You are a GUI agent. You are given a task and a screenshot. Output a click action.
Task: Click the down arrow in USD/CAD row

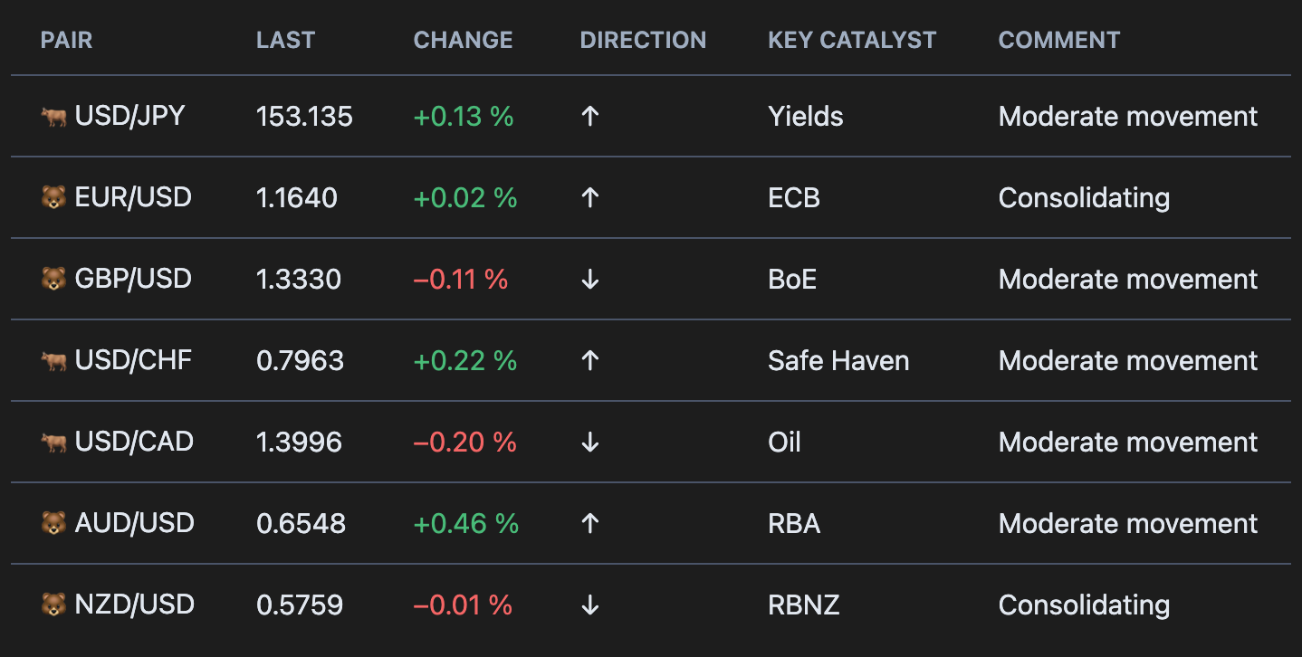pyautogui.click(x=590, y=443)
